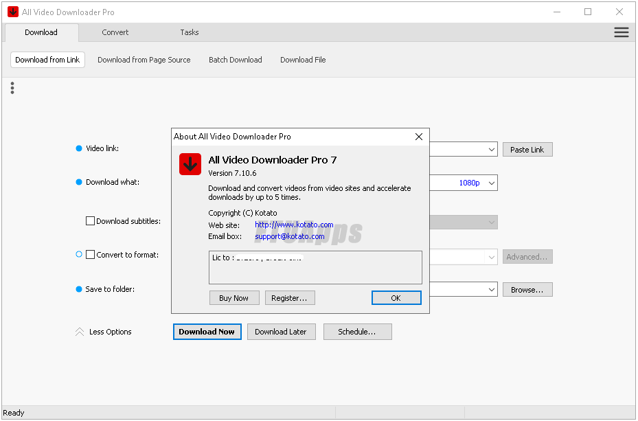Open the 1080p quality dropdown
This screenshot has width=638, height=421.
492,183
